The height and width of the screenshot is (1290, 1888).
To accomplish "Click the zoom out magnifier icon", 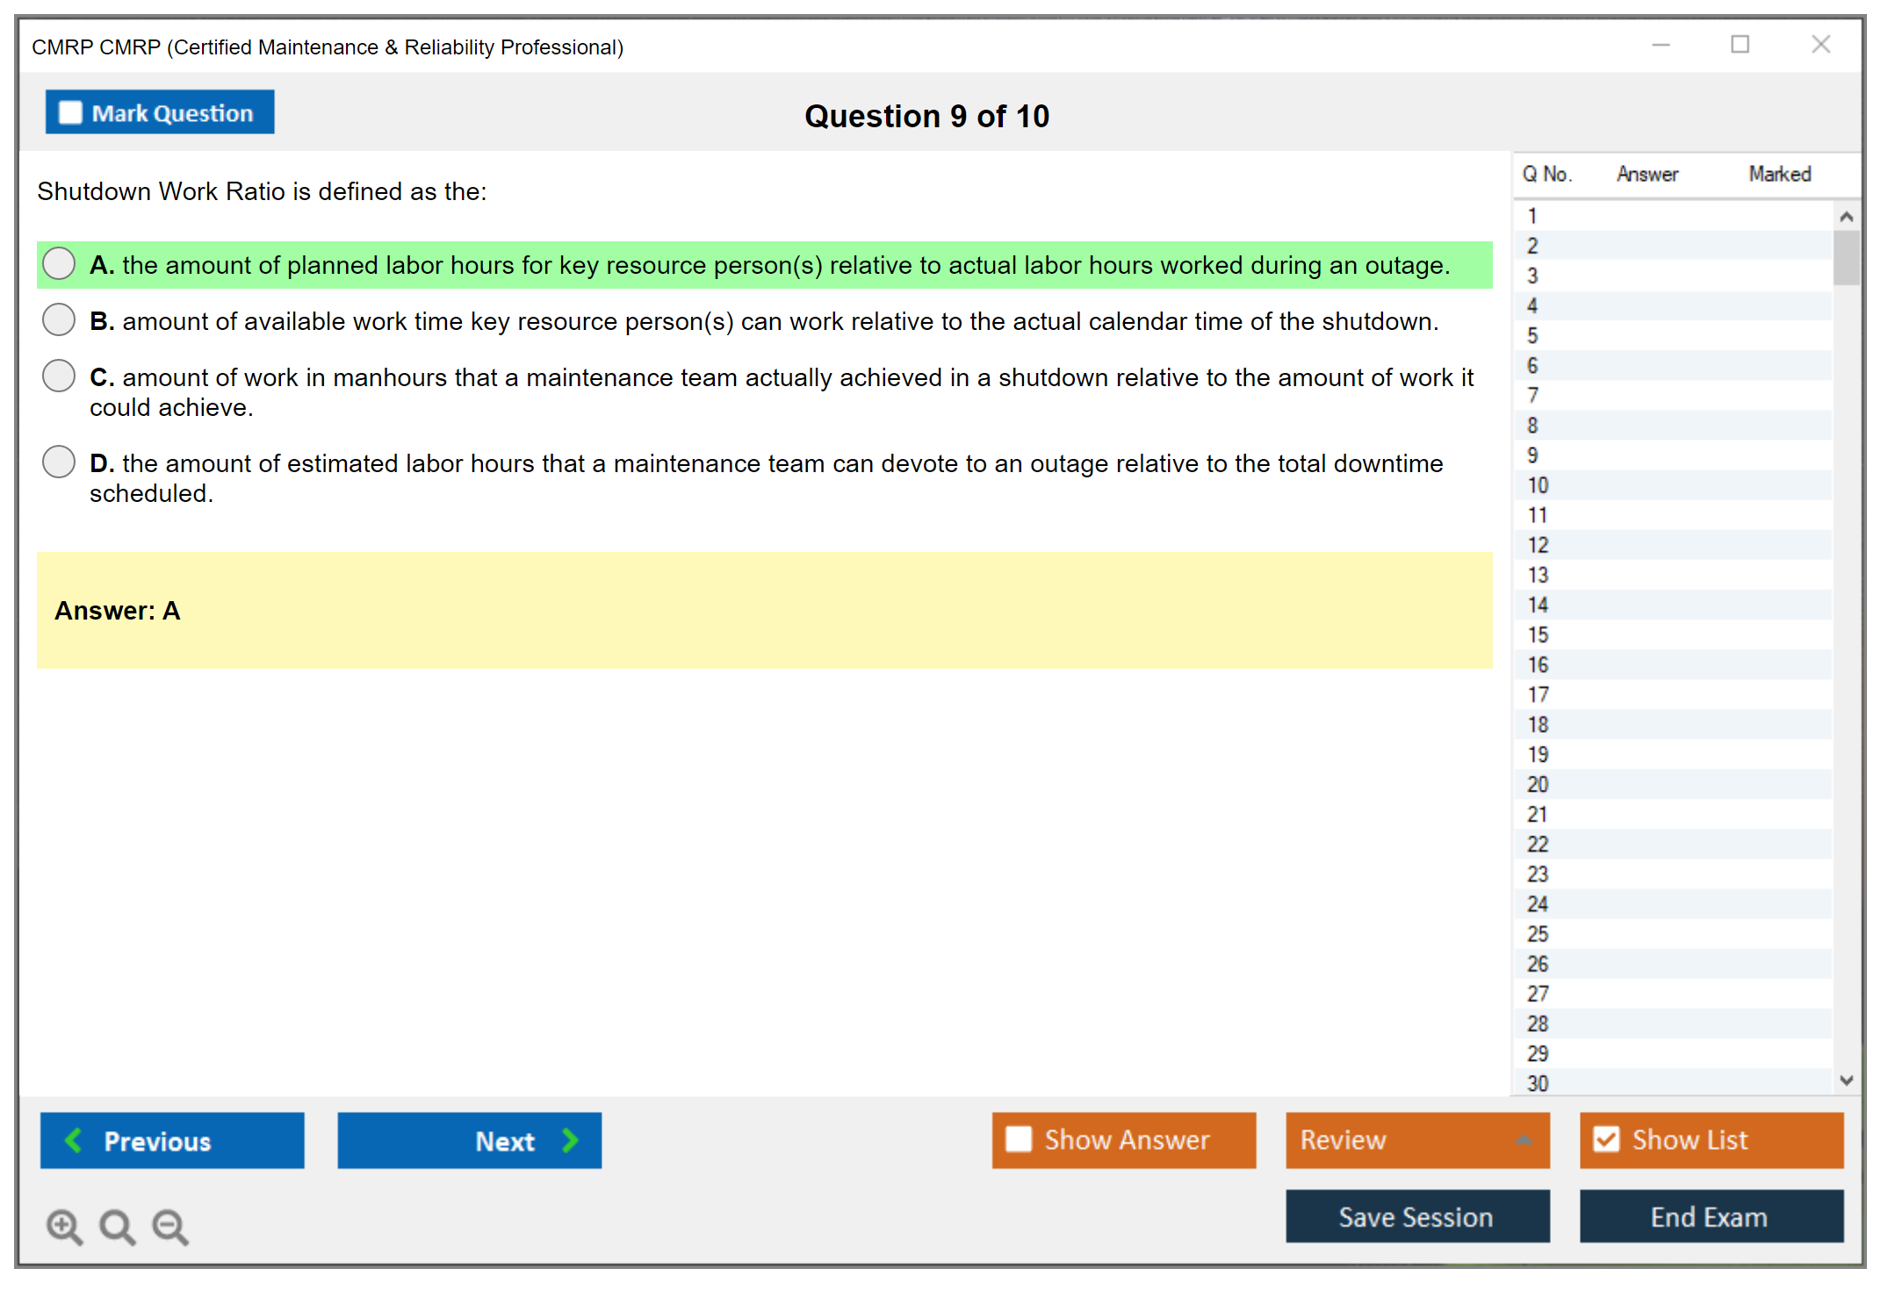I will (x=169, y=1226).
